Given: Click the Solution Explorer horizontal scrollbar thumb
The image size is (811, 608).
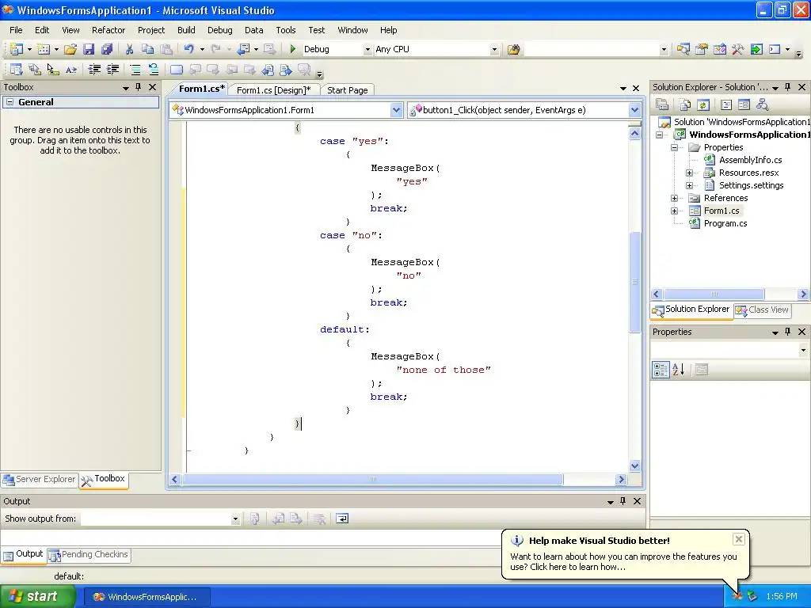Looking at the screenshot, I should pyautogui.click(x=714, y=294).
